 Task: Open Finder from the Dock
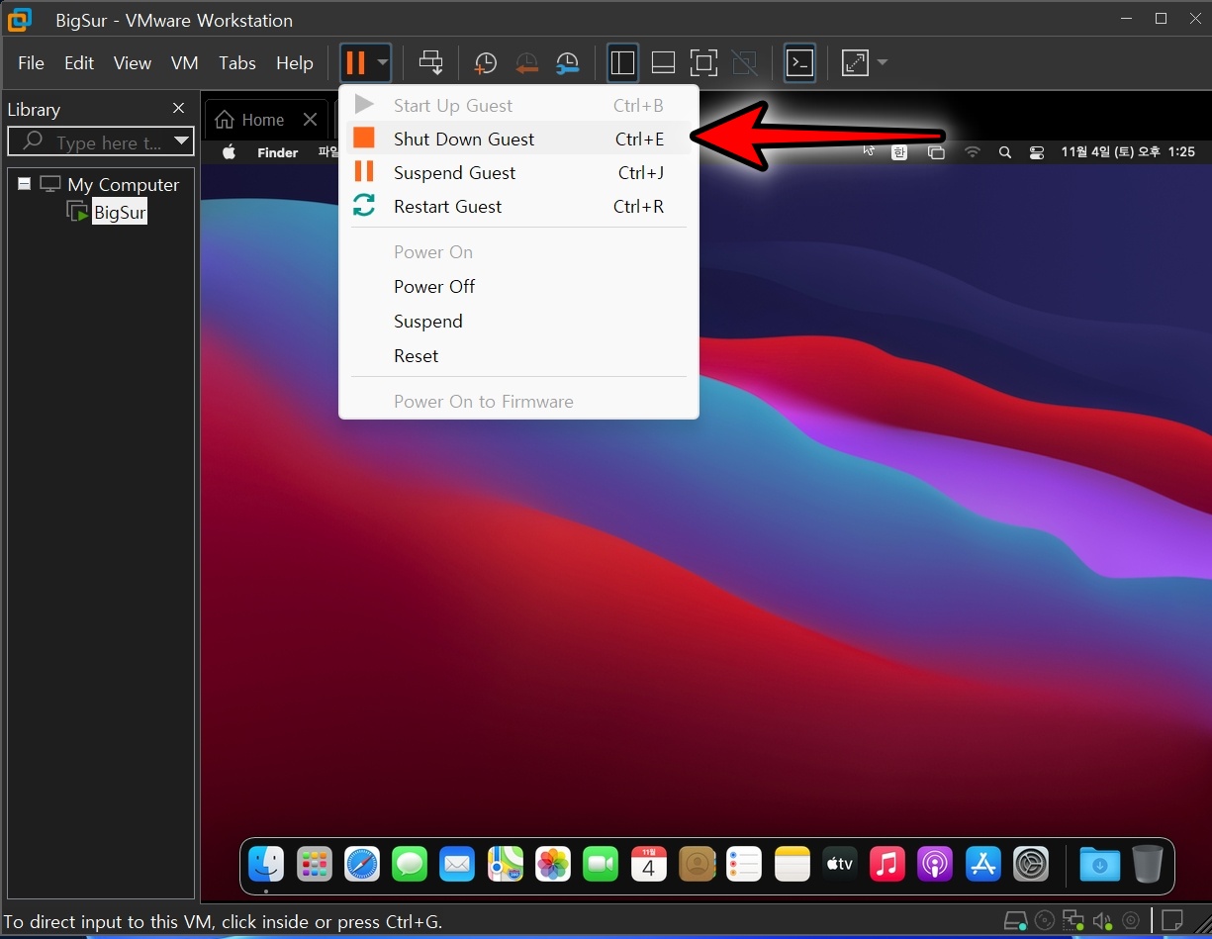(x=266, y=865)
